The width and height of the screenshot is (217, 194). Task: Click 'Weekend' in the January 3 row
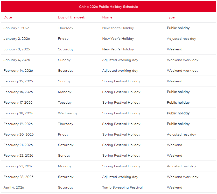pyautogui.click(x=174, y=49)
